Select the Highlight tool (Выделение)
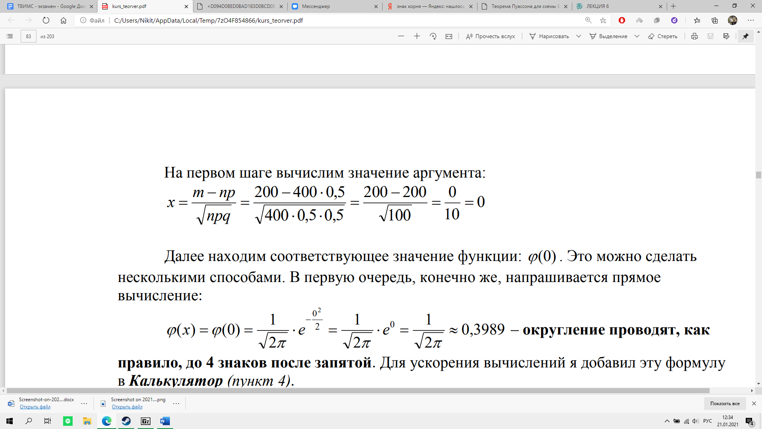762x429 pixels. click(608, 36)
